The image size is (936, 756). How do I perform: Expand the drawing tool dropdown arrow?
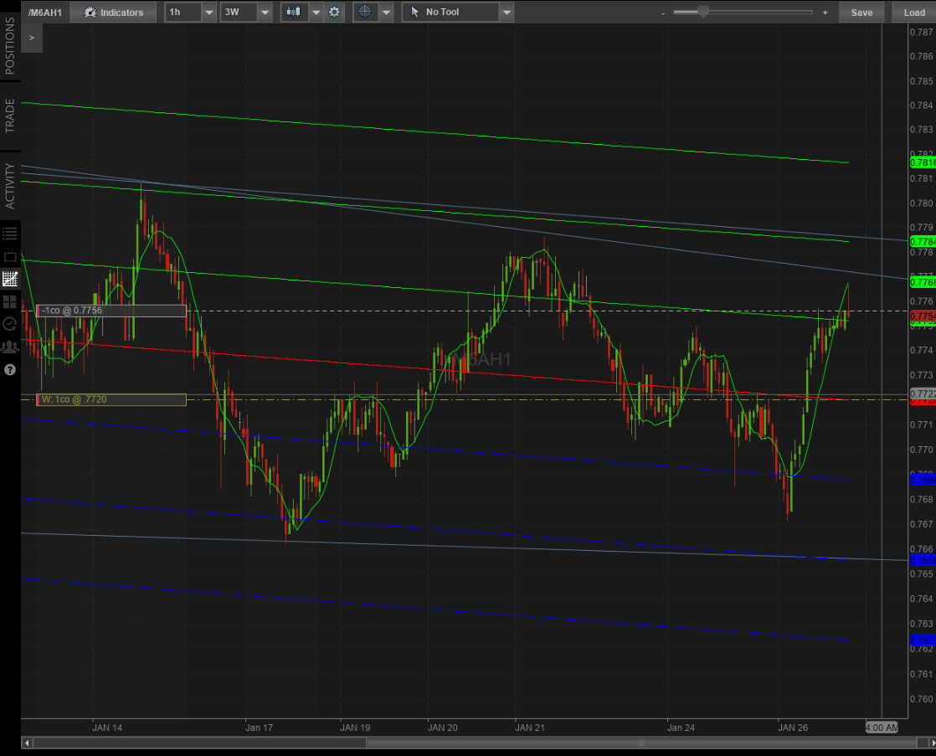tap(507, 12)
